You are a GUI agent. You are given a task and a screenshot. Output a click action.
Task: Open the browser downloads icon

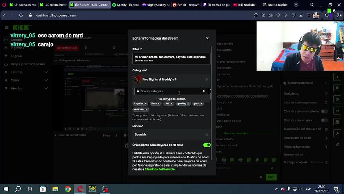301,15
